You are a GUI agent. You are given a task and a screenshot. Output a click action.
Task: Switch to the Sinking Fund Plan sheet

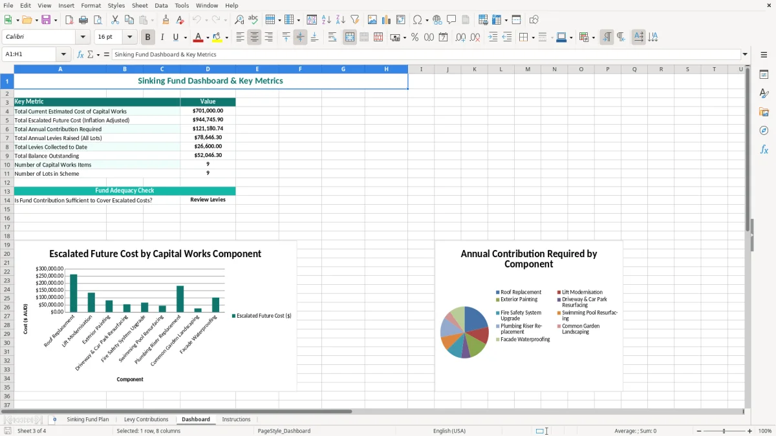coord(88,419)
